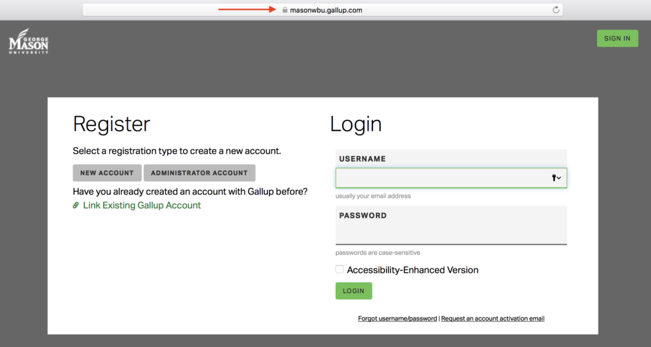
Task: Open the Link Existing Gallup Account link
Action: [x=142, y=206]
